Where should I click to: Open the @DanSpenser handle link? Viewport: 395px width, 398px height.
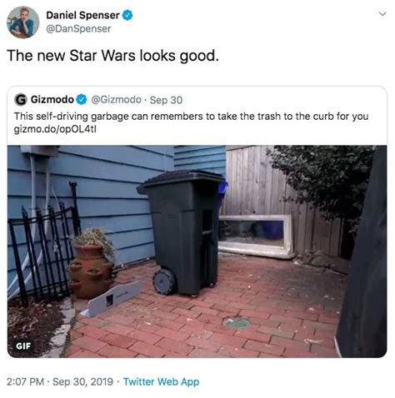click(x=78, y=29)
